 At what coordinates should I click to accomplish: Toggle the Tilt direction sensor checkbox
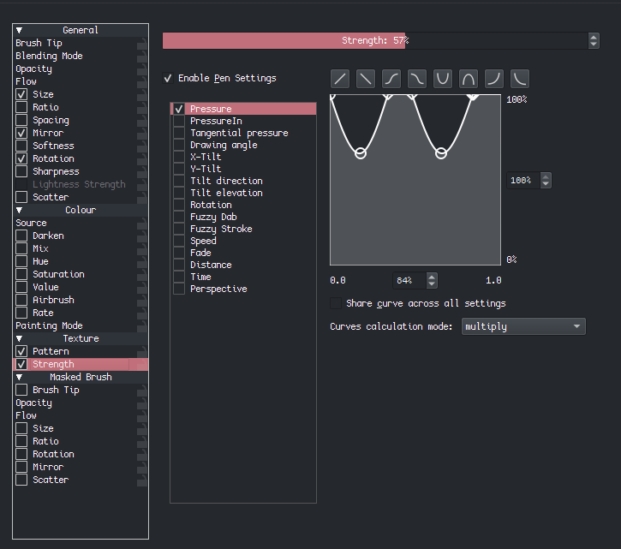pyautogui.click(x=179, y=181)
